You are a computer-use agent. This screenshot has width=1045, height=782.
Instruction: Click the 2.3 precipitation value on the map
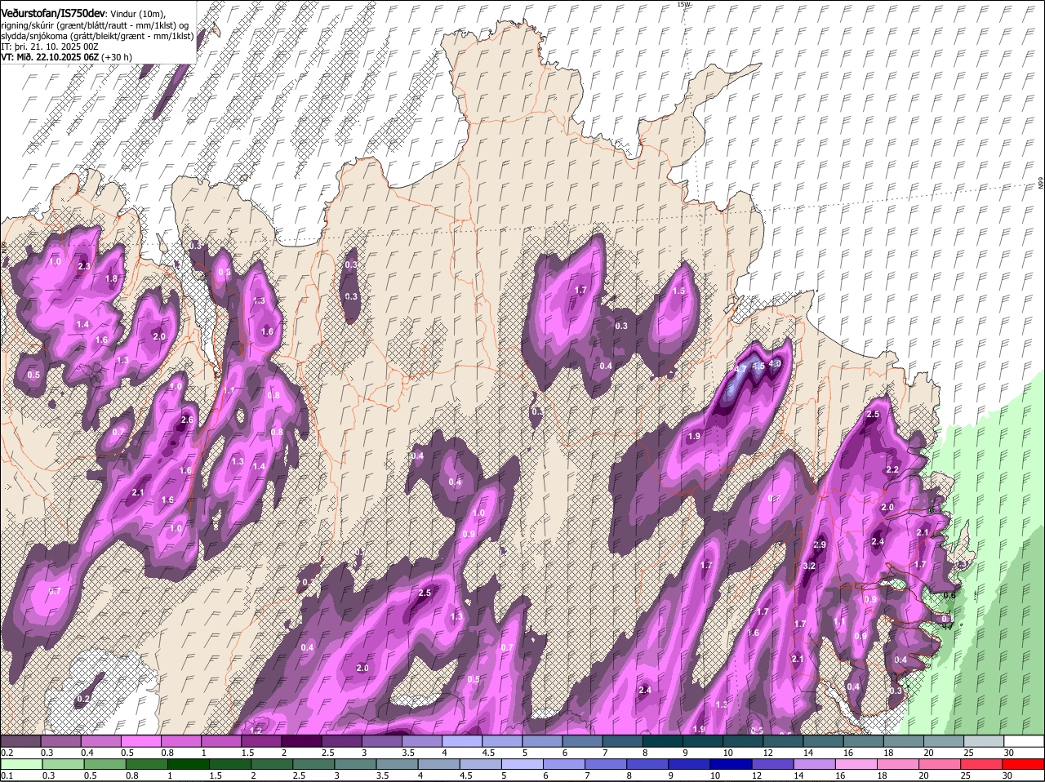84,266
